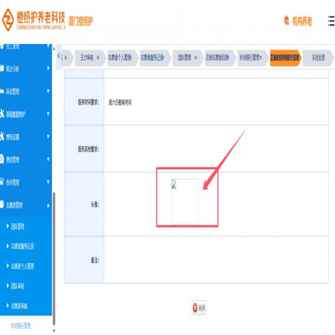Click the 机构养老 icon in the header
The image size is (335, 335).
287,20
